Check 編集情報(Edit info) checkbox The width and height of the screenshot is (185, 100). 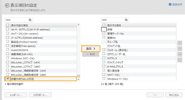click(8, 54)
